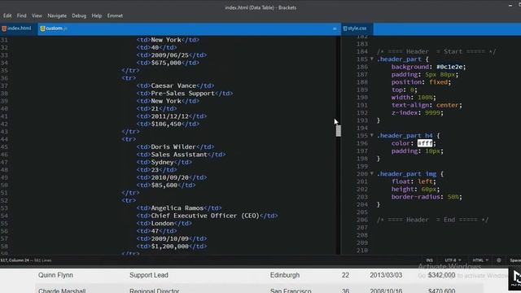The image size is (521, 293).
Task: Click the text-align: center declaration
Action: (427, 105)
